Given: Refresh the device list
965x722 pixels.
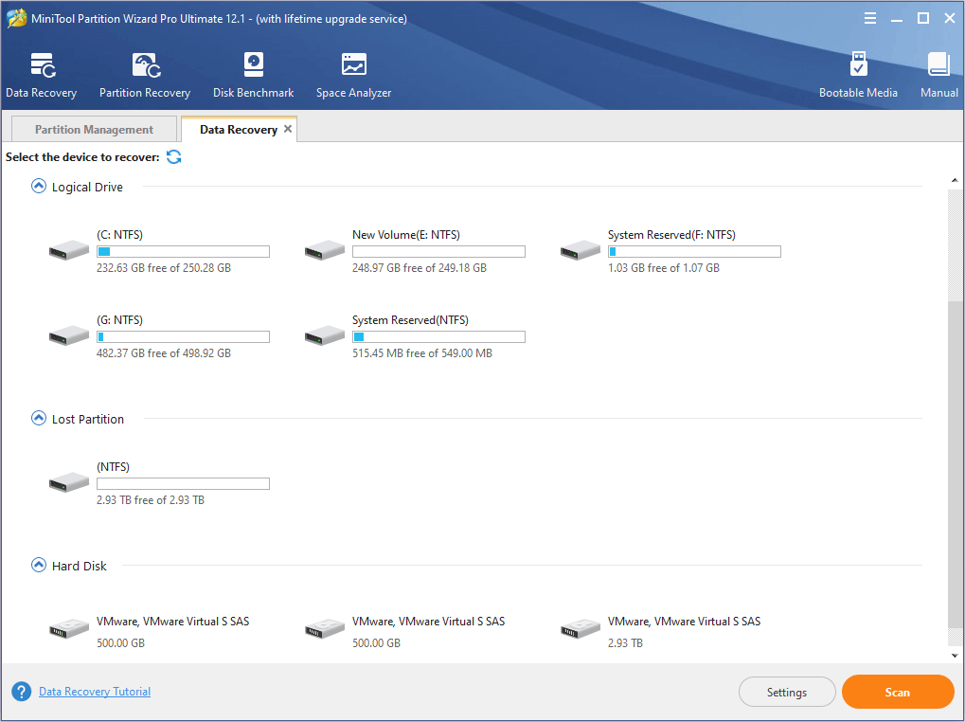Looking at the screenshot, I should pyautogui.click(x=173, y=156).
